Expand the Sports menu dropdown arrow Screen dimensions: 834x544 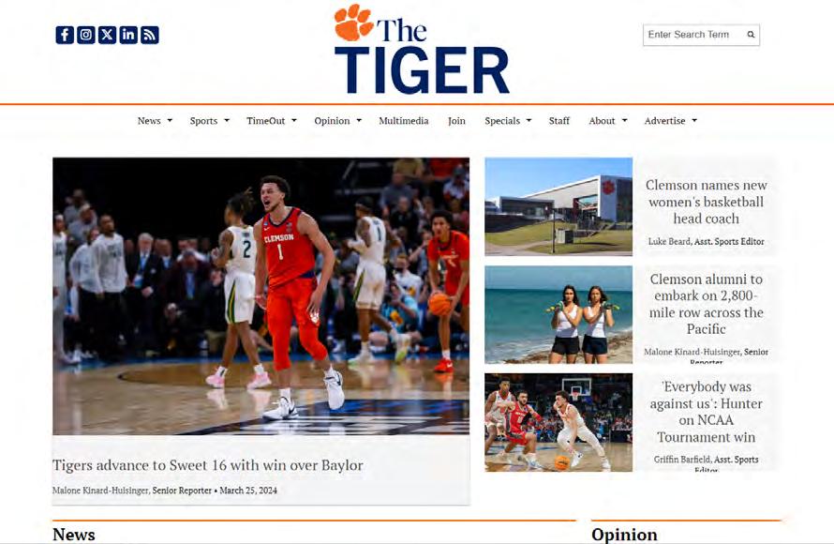click(x=227, y=121)
